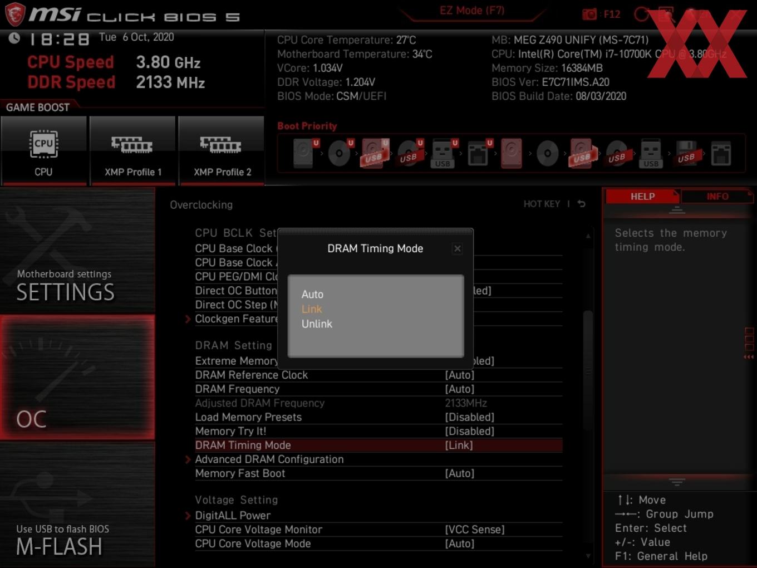Click the clock icon beside the time
Viewport: 757px width, 568px height.
(x=14, y=38)
